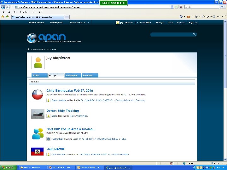Click Conversations link in top bar
The image size is (227, 170).
(144, 22)
